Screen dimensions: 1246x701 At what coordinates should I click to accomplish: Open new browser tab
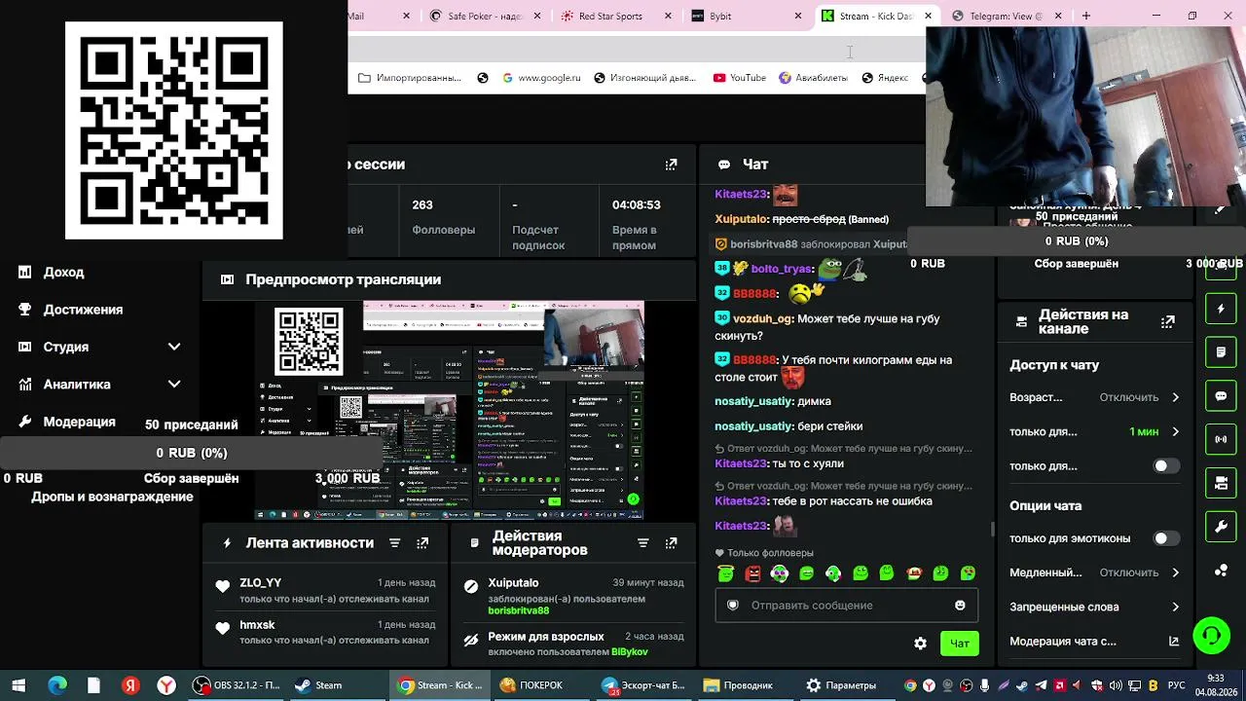[1086, 16]
